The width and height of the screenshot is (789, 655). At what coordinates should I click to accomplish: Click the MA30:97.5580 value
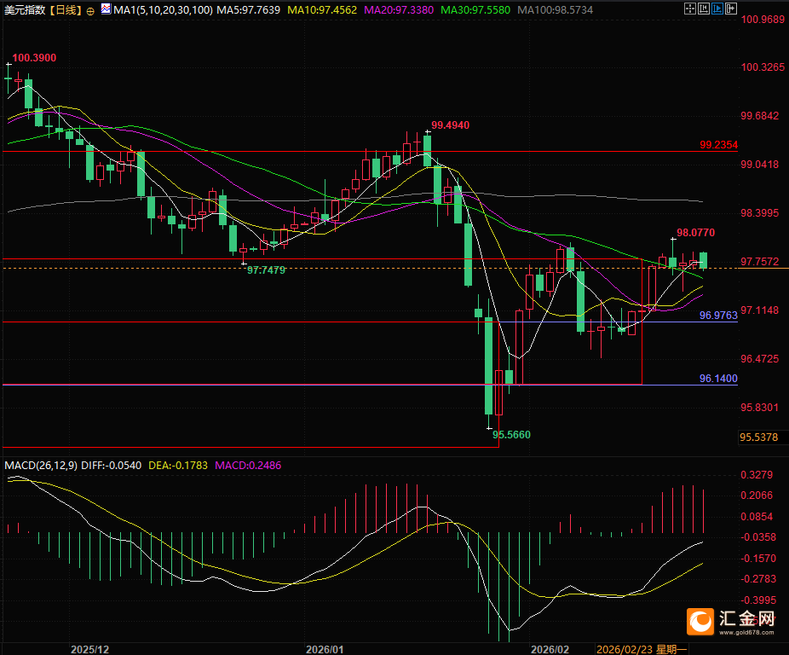(x=475, y=10)
